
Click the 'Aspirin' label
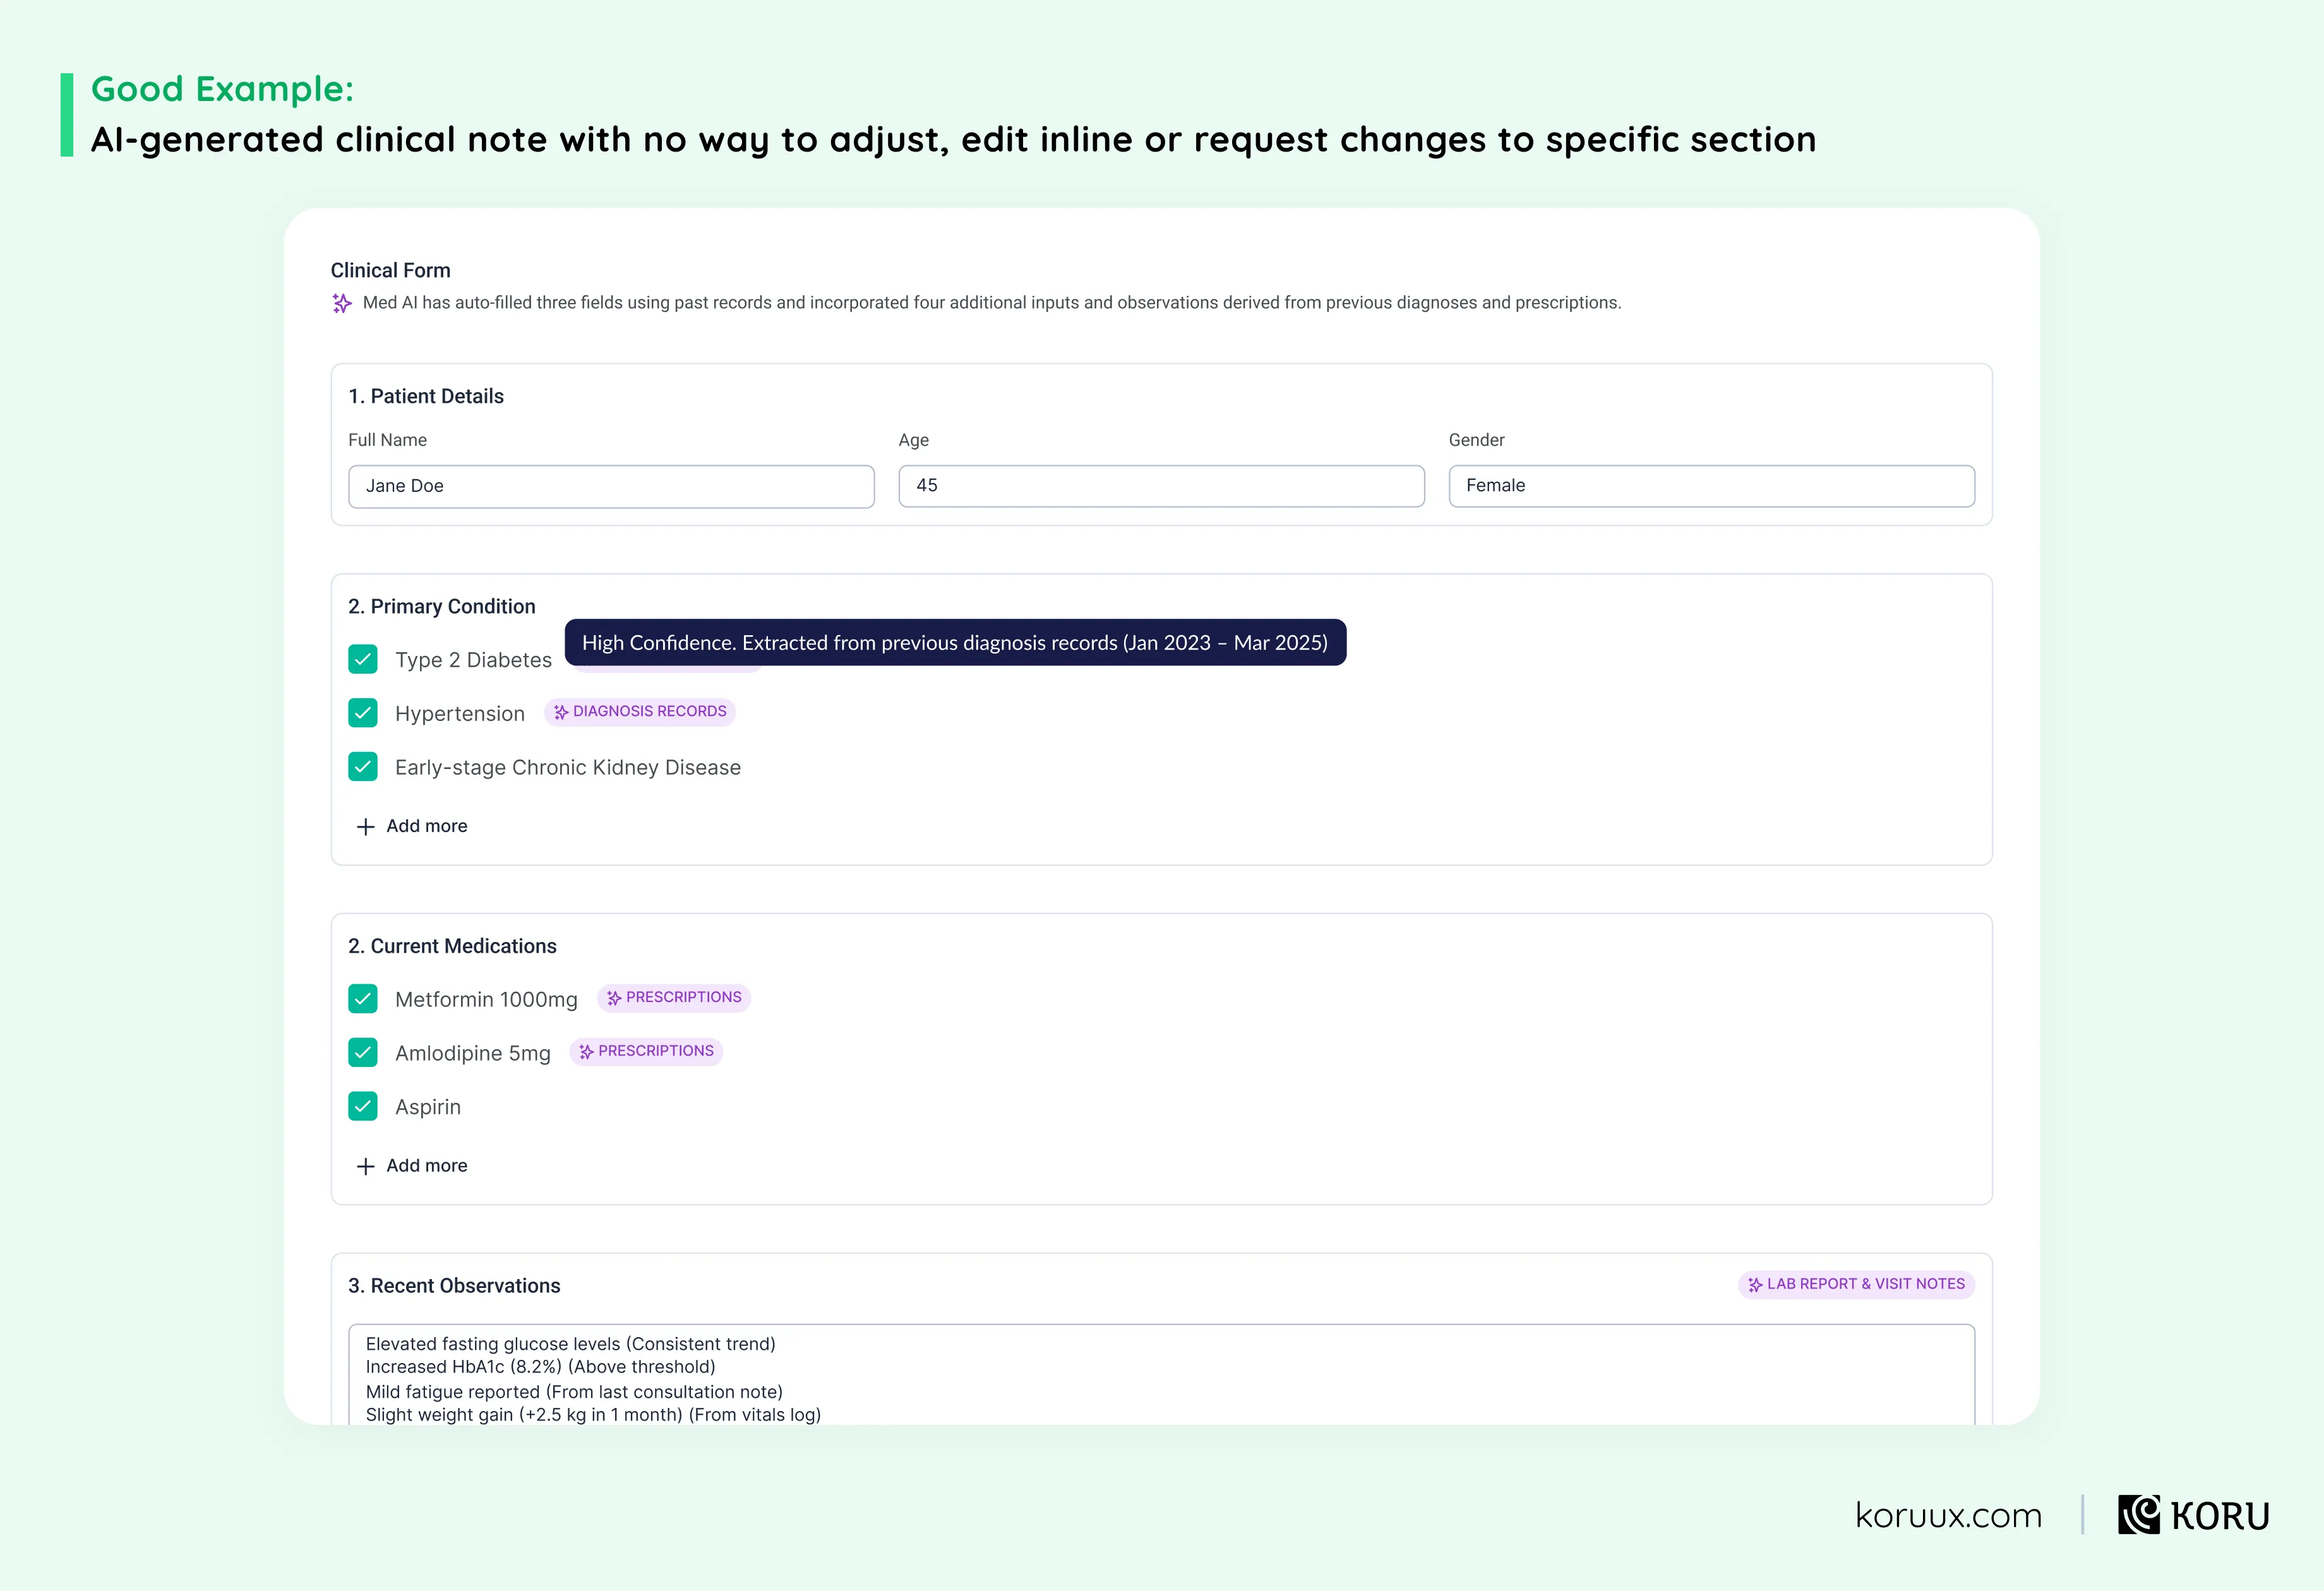point(428,1107)
